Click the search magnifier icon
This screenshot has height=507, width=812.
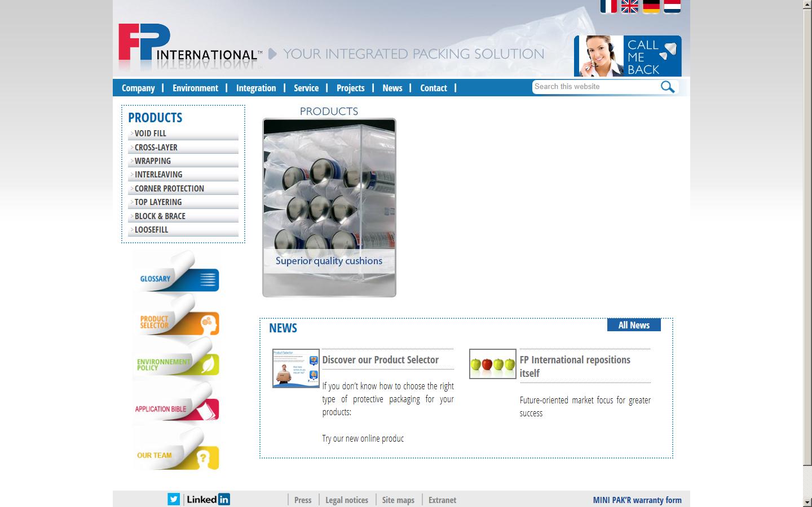pos(668,87)
